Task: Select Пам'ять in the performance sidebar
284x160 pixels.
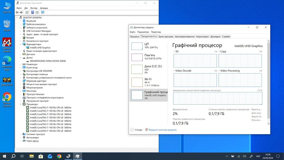Action: [149, 57]
